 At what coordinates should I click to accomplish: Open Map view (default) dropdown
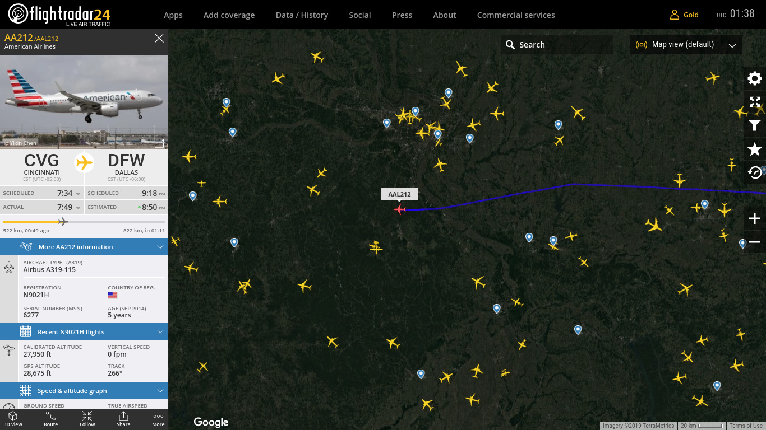point(686,45)
